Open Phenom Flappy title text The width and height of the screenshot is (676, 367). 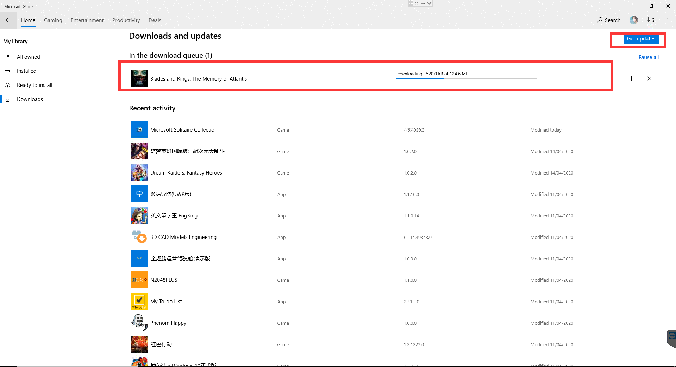click(x=168, y=323)
